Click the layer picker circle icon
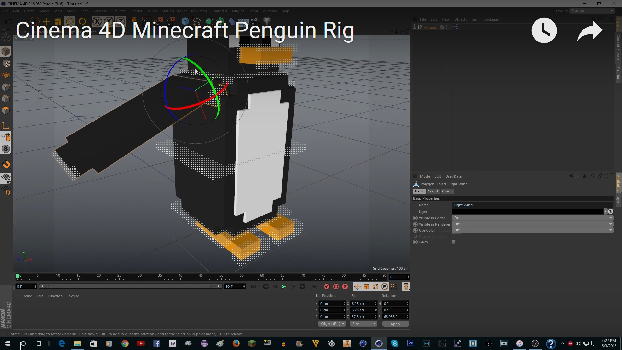The width and height of the screenshot is (622, 350). coord(610,211)
